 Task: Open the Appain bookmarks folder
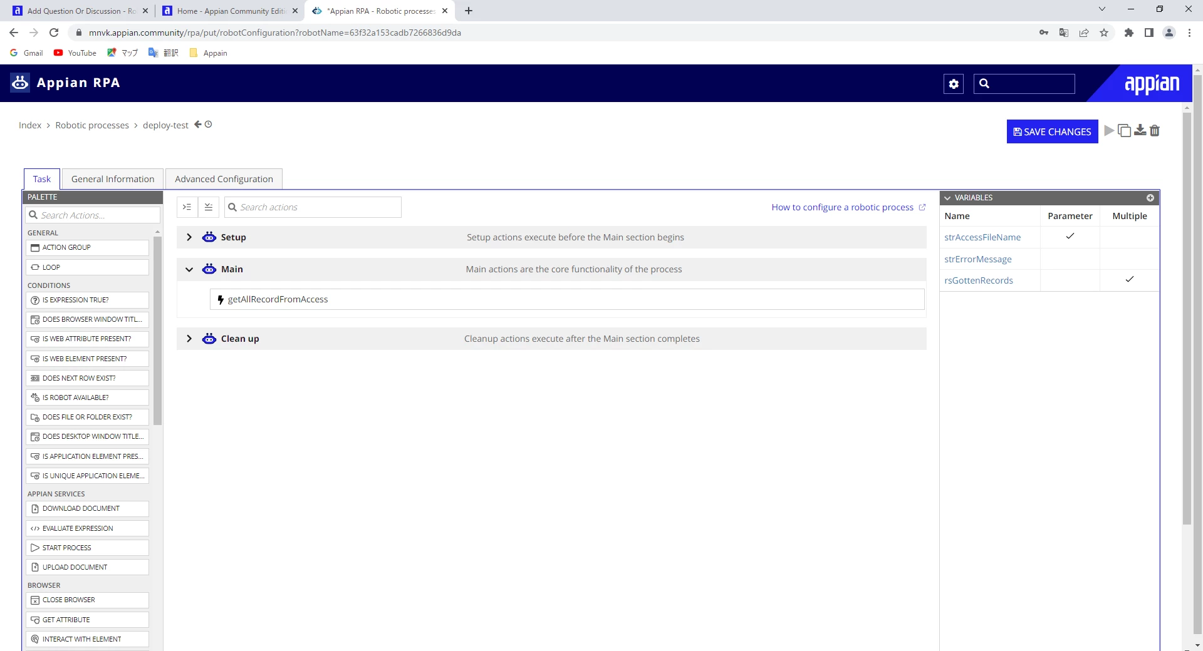pyautogui.click(x=209, y=53)
